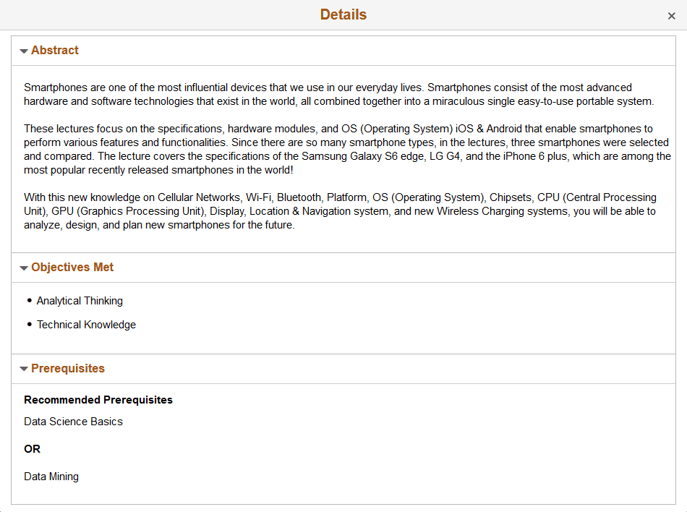Click the Prerequisites section heading
The image size is (687, 512).
point(67,369)
